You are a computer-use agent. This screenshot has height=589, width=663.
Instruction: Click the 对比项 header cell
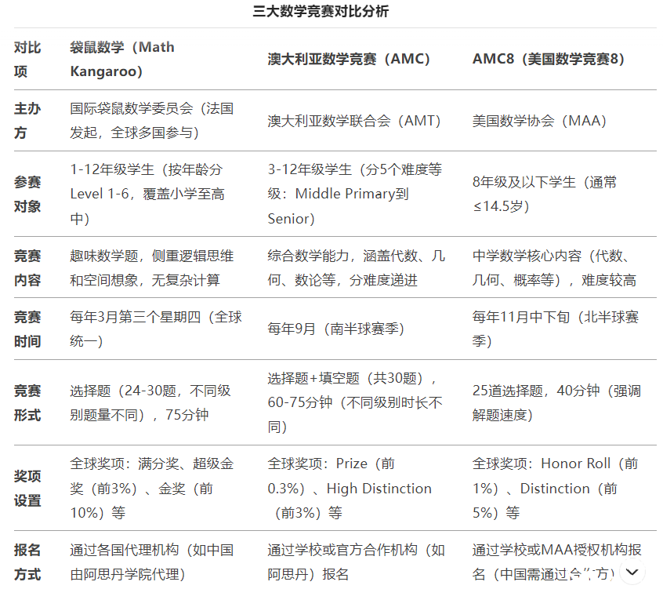27,60
